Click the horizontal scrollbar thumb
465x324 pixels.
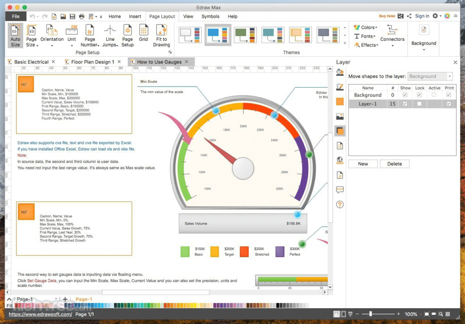coord(155,292)
